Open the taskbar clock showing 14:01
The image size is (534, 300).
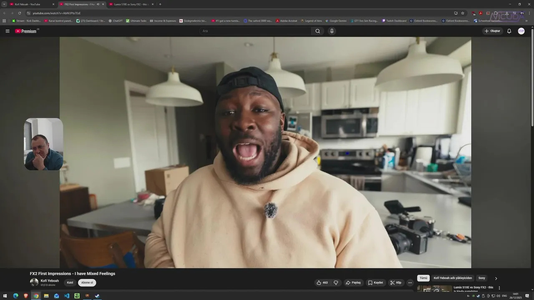(516, 296)
